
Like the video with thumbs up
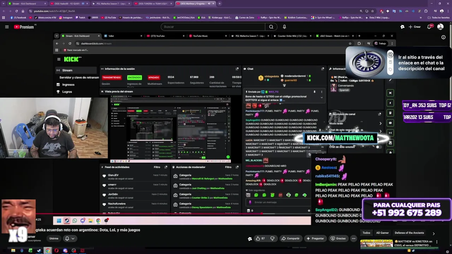[261, 238]
